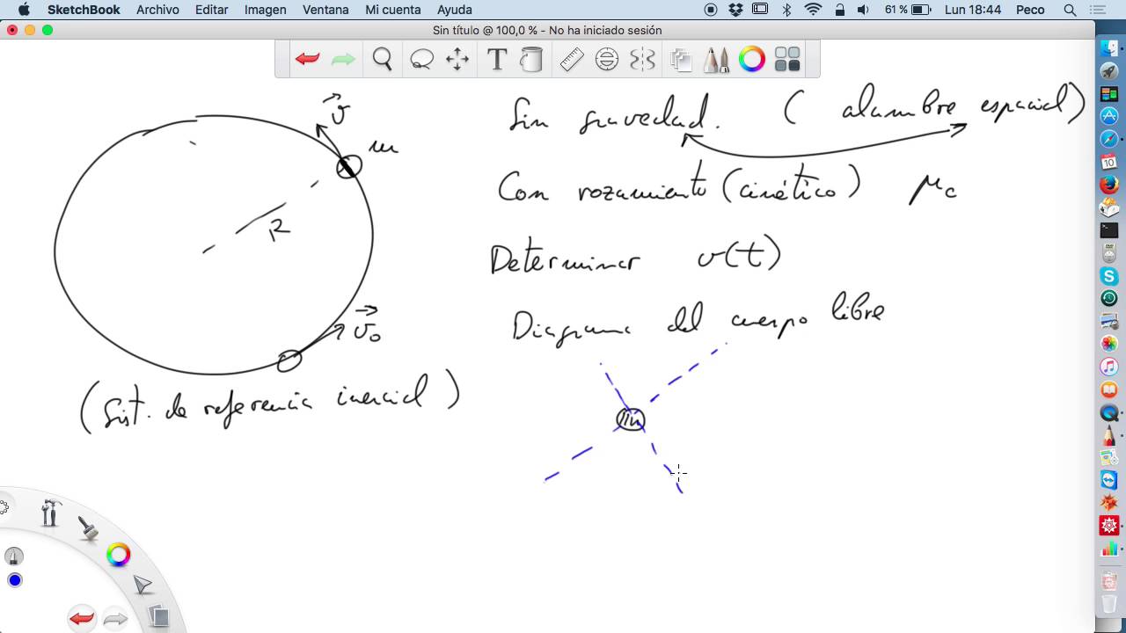Click the red Undo arrow in top toolbar
This screenshot has width=1126, height=633.
tap(307, 60)
